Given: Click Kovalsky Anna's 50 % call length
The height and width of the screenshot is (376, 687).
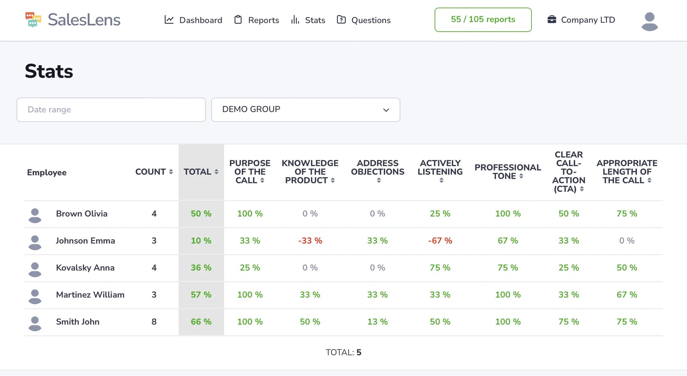Looking at the screenshot, I should pos(627,268).
